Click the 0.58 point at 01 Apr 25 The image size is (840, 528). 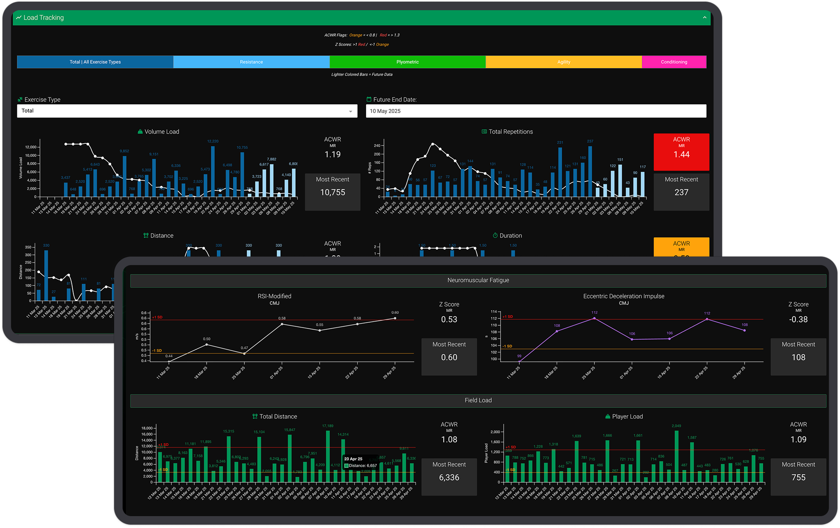click(282, 324)
